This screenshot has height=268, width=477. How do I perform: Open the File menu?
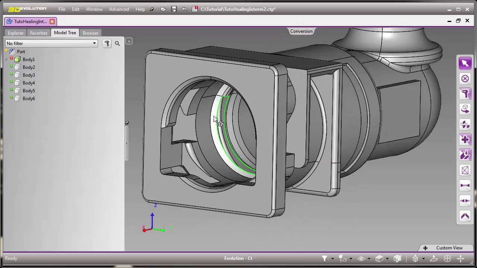62,9
